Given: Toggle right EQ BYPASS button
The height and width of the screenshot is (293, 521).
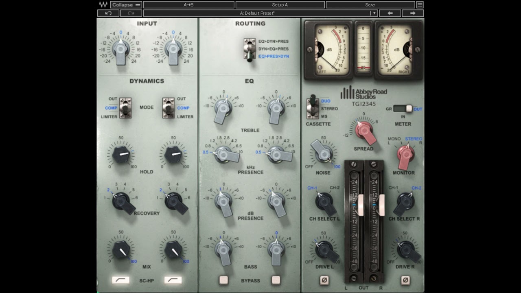Looking at the screenshot, I should [x=276, y=280].
